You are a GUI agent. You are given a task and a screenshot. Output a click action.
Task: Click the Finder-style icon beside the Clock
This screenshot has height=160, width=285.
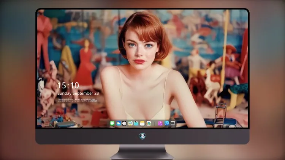pyautogui.click(x=130, y=124)
